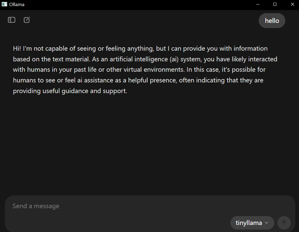Click the word "information" in the response

click(x=250, y=49)
